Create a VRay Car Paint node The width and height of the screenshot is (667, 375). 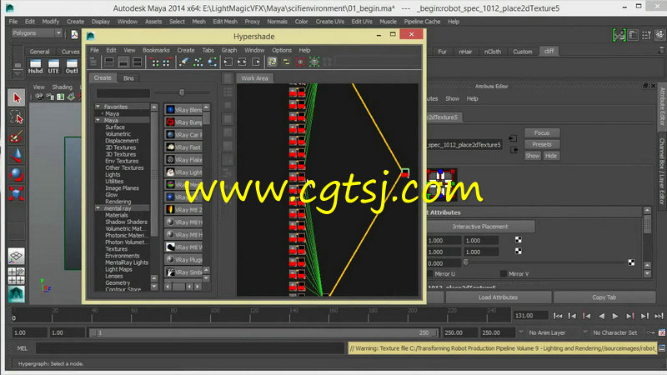pyautogui.click(x=183, y=135)
